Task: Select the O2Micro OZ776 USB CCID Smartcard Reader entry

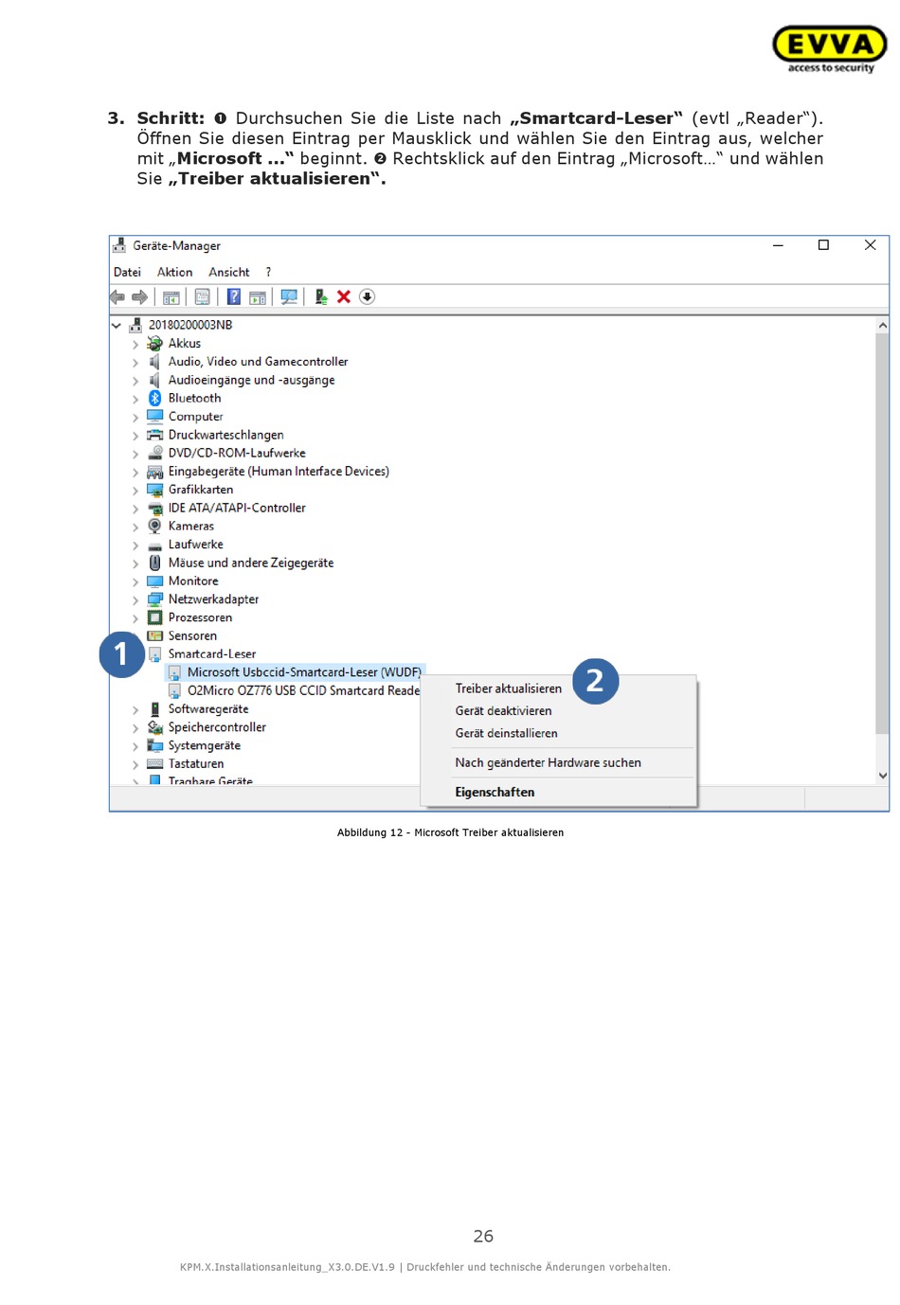Action: (x=303, y=691)
